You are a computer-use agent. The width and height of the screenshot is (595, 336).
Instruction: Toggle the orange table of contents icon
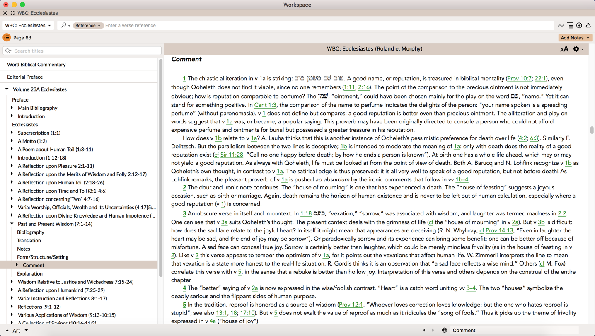pyautogui.click(x=7, y=38)
